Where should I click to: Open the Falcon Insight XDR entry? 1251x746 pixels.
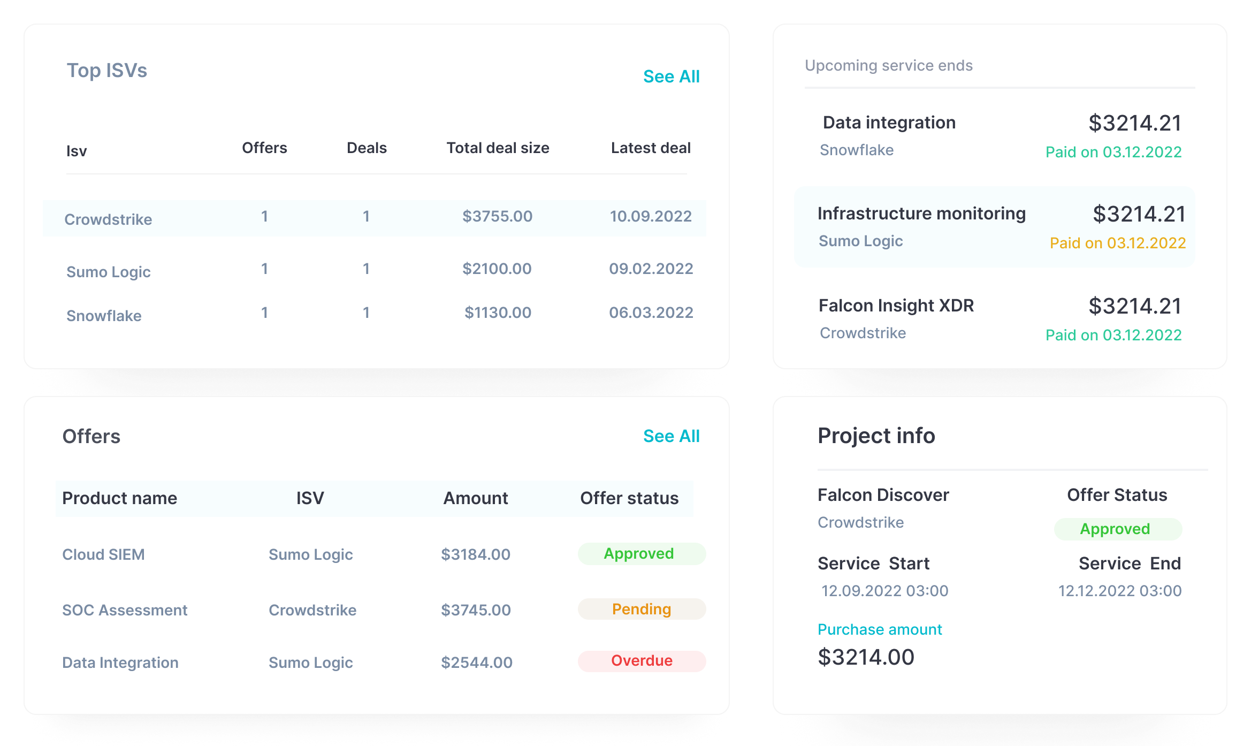click(896, 306)
